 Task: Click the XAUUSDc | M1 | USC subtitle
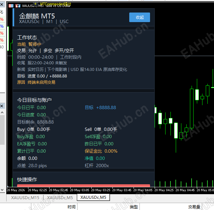coord(44,21)
